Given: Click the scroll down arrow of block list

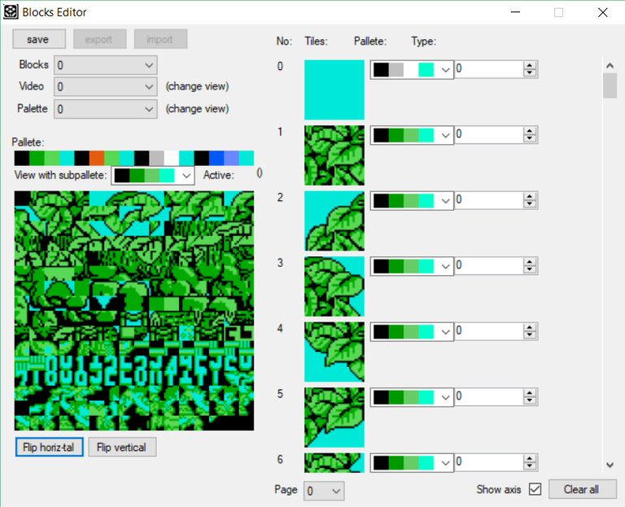Looking at the screenshot, I should [x=610, y=465].
